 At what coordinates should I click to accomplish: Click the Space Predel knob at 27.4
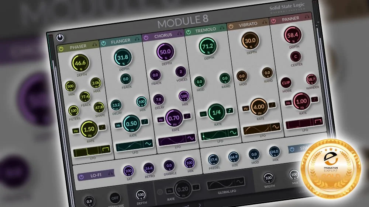pos(213,160)
